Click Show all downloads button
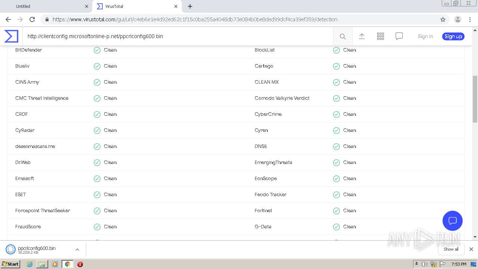 click(451, 249)
